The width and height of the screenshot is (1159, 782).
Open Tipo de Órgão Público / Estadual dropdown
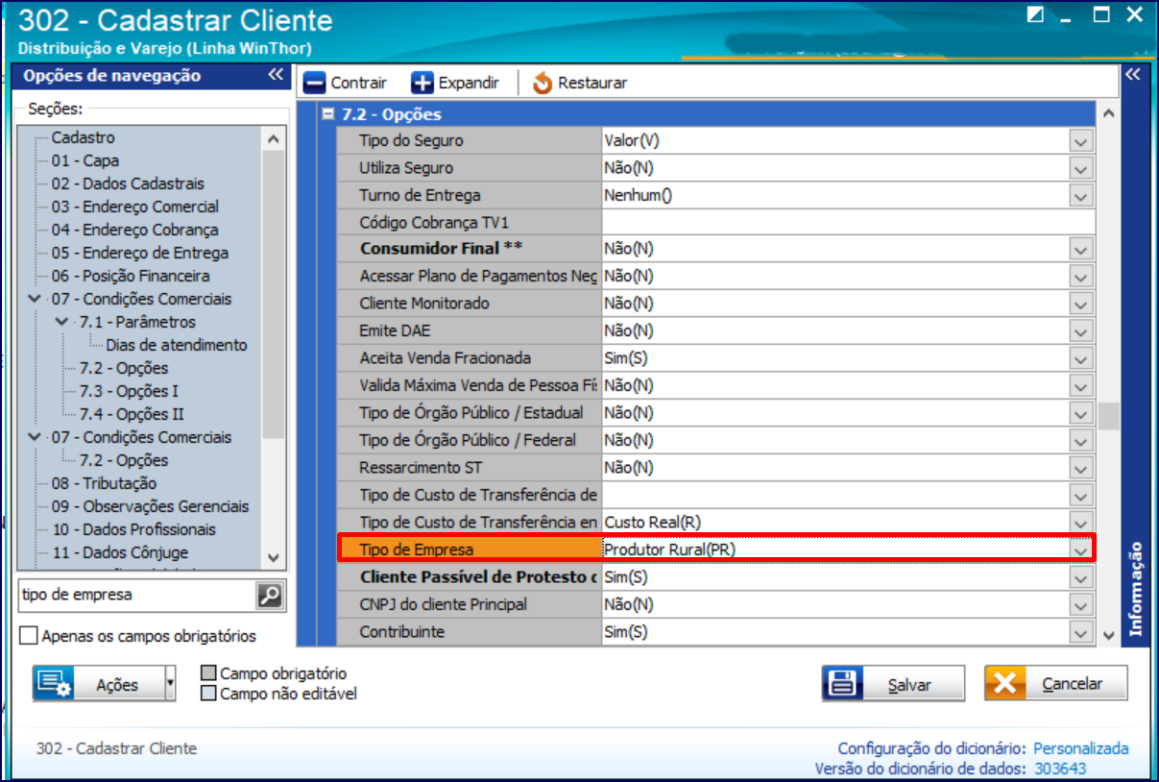(1082, 413)
